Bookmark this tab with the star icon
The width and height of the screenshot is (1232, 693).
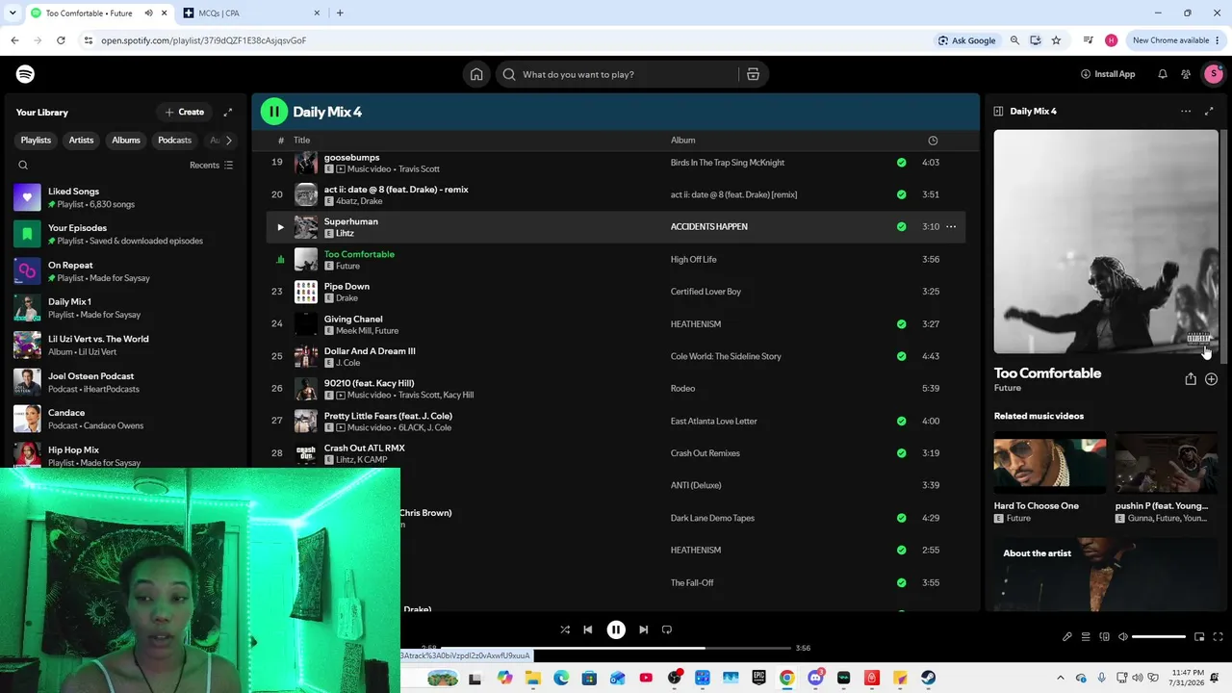click(1056, 40)
